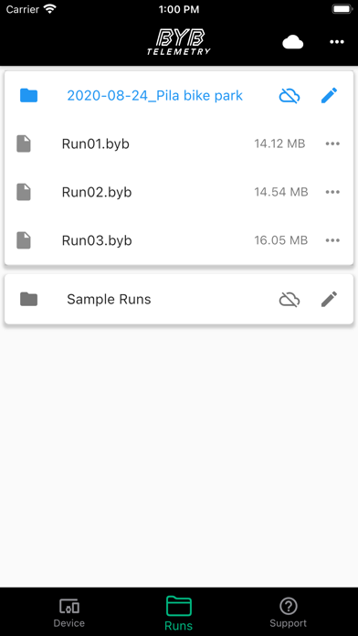Open options menu for Run03.byb
The width and height of the screenshot is (358, 636).
pos(332,240)
